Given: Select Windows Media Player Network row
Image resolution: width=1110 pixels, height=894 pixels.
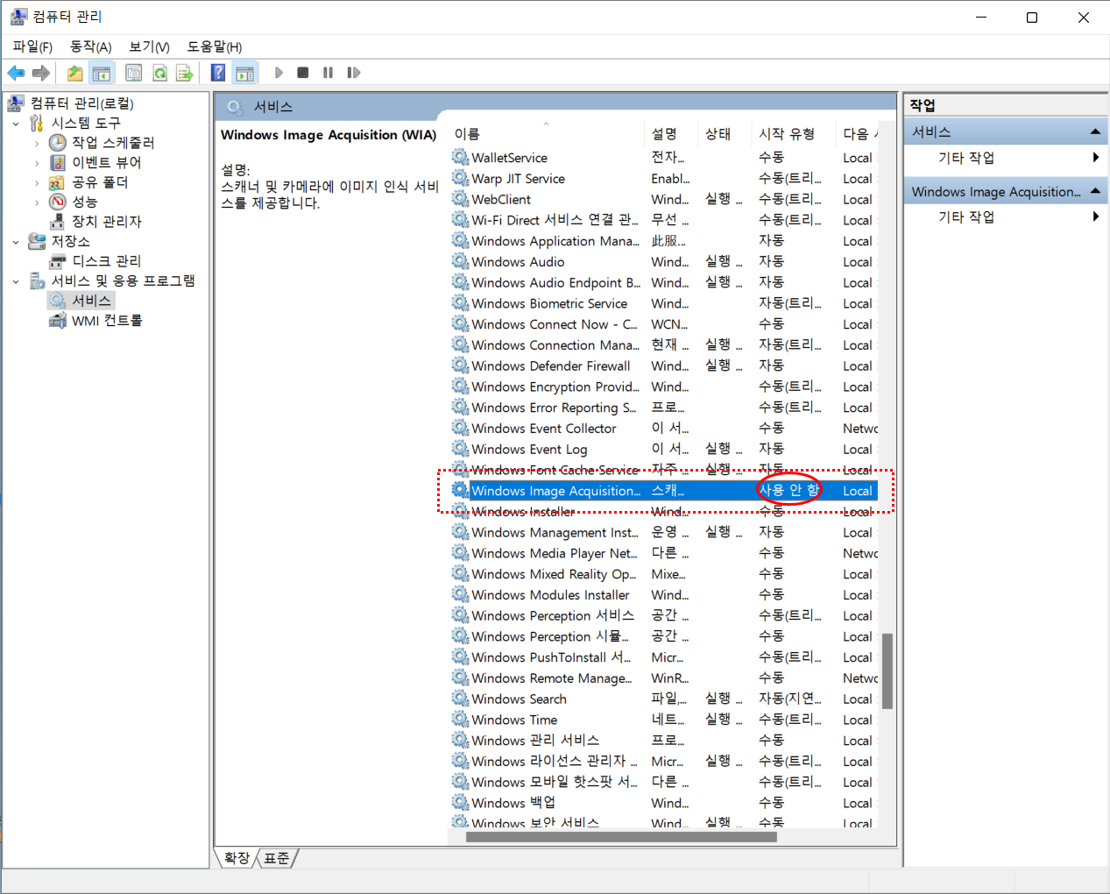Looking at the screenshot, I should click(x=664, y=554).
